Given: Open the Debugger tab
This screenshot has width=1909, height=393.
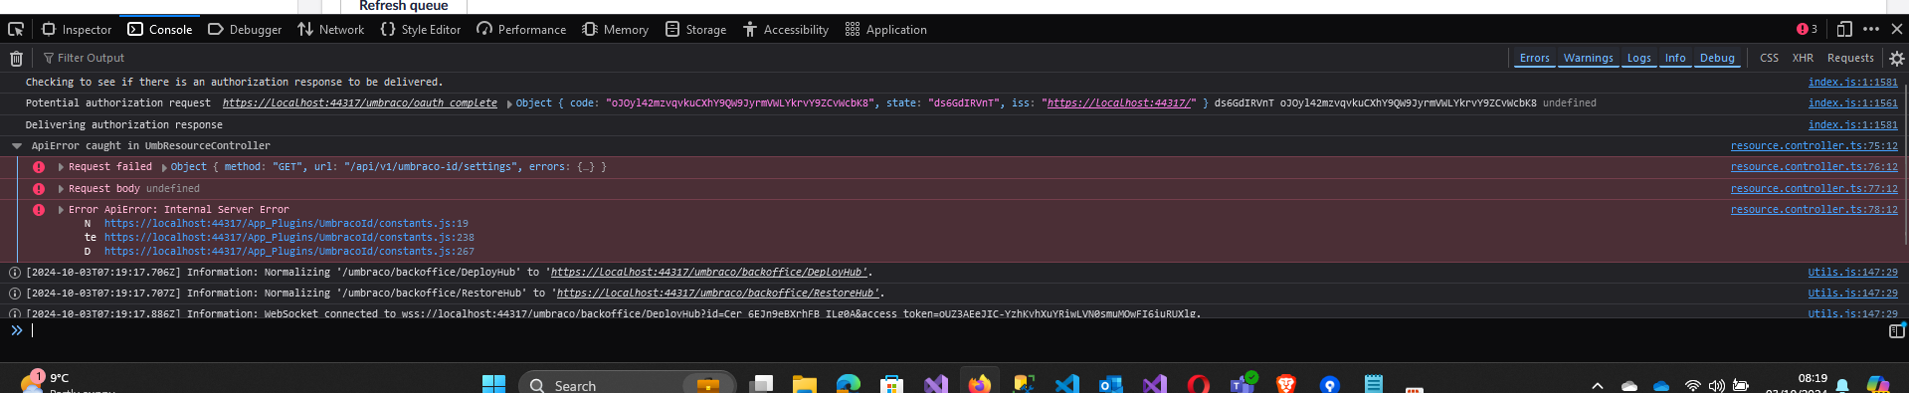Looking at the screenshot, I should pos(245,29).
